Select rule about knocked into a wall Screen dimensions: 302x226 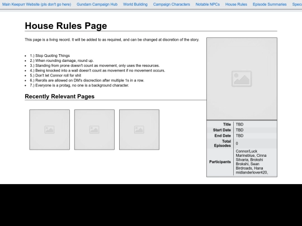point(97,70)
